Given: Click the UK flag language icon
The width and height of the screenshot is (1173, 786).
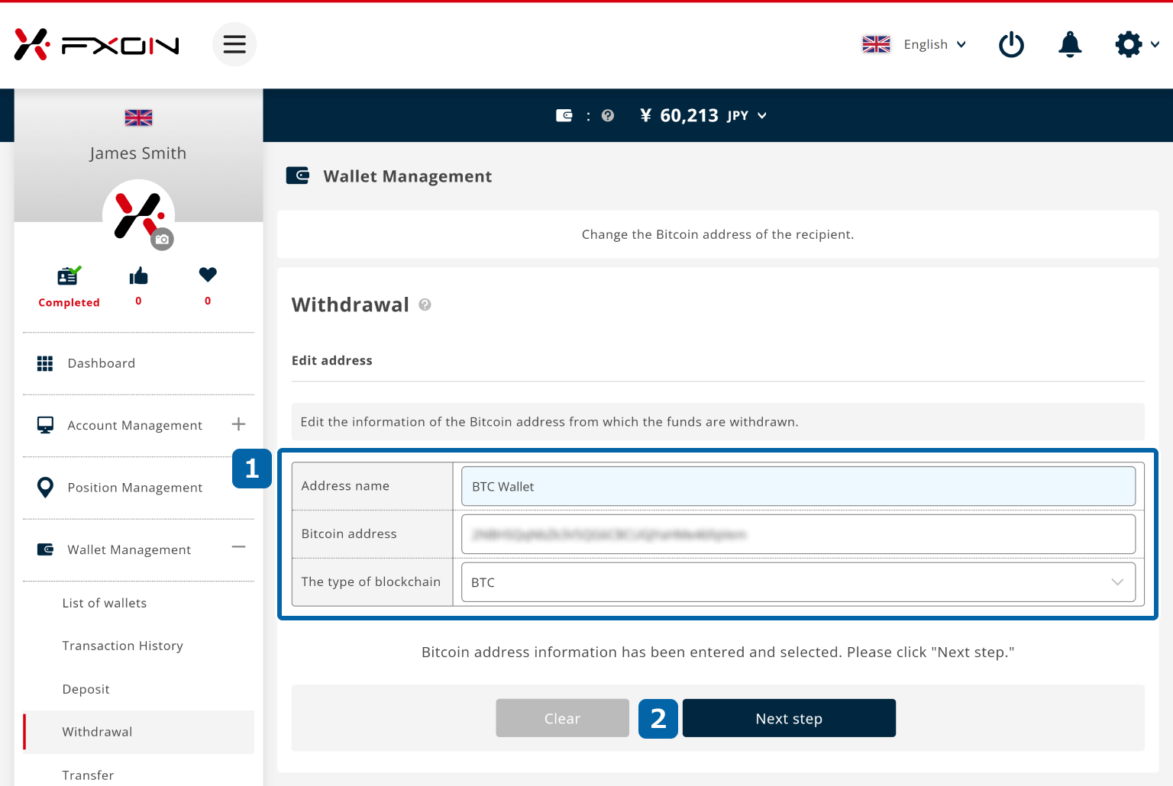Looking at the screenshot, I should [876, 44].
